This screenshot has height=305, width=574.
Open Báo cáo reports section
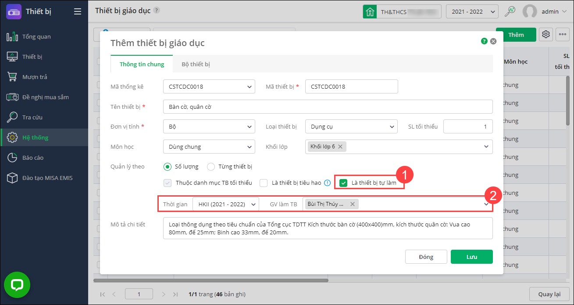pos(44,158)
